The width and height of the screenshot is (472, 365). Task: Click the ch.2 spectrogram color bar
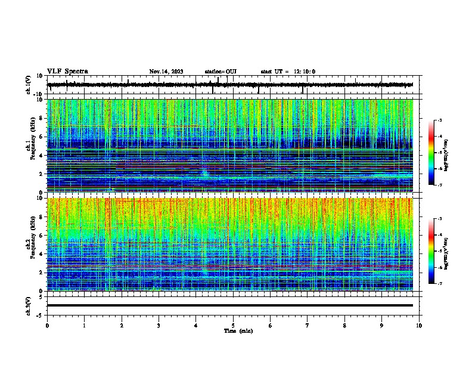click(431, 251)
